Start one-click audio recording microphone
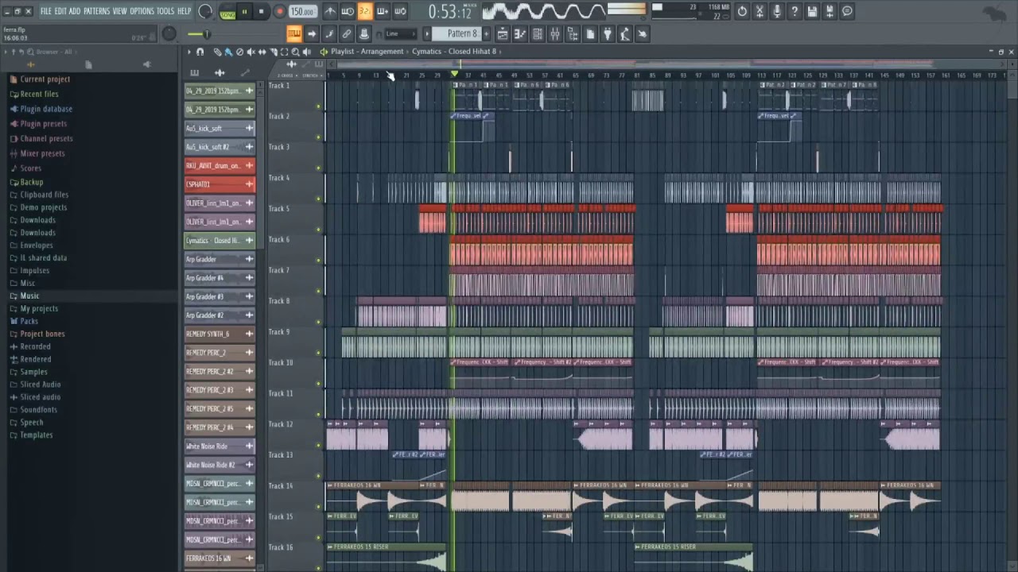The image size is (1018, 572). [x=777, y=11]
